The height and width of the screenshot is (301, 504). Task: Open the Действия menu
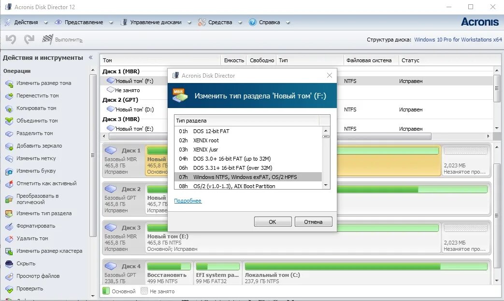pos(26,22)
